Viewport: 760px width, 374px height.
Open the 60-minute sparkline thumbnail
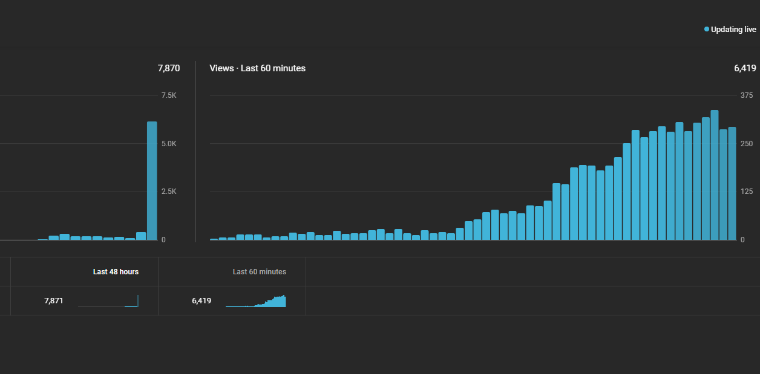(255, 301)
